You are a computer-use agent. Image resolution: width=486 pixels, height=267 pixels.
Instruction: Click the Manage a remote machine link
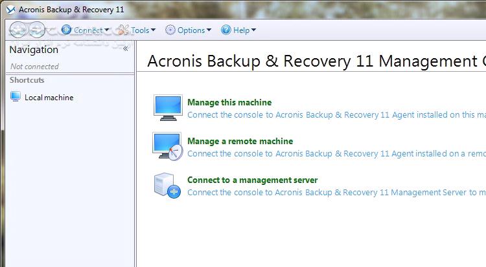240,142
